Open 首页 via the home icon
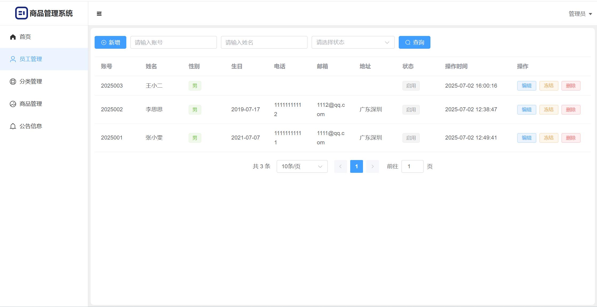The height and width of the screenshot is (307, 597). click(13, 37)
